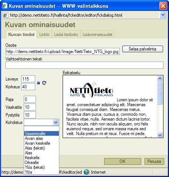Choose Keskelle alignment option
Image resolution: width=169 pixels, height=177 pixels.
[42, 158]
